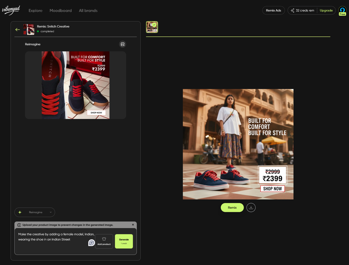
Task: Switch to the Moodboard tab
Action: [x=60, y=10]
